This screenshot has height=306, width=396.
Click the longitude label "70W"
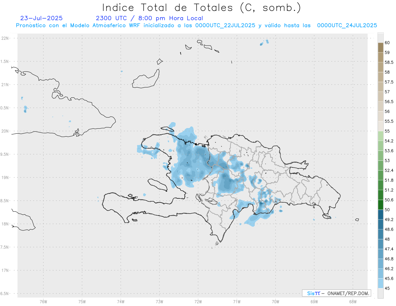click(x=276, y=302)
